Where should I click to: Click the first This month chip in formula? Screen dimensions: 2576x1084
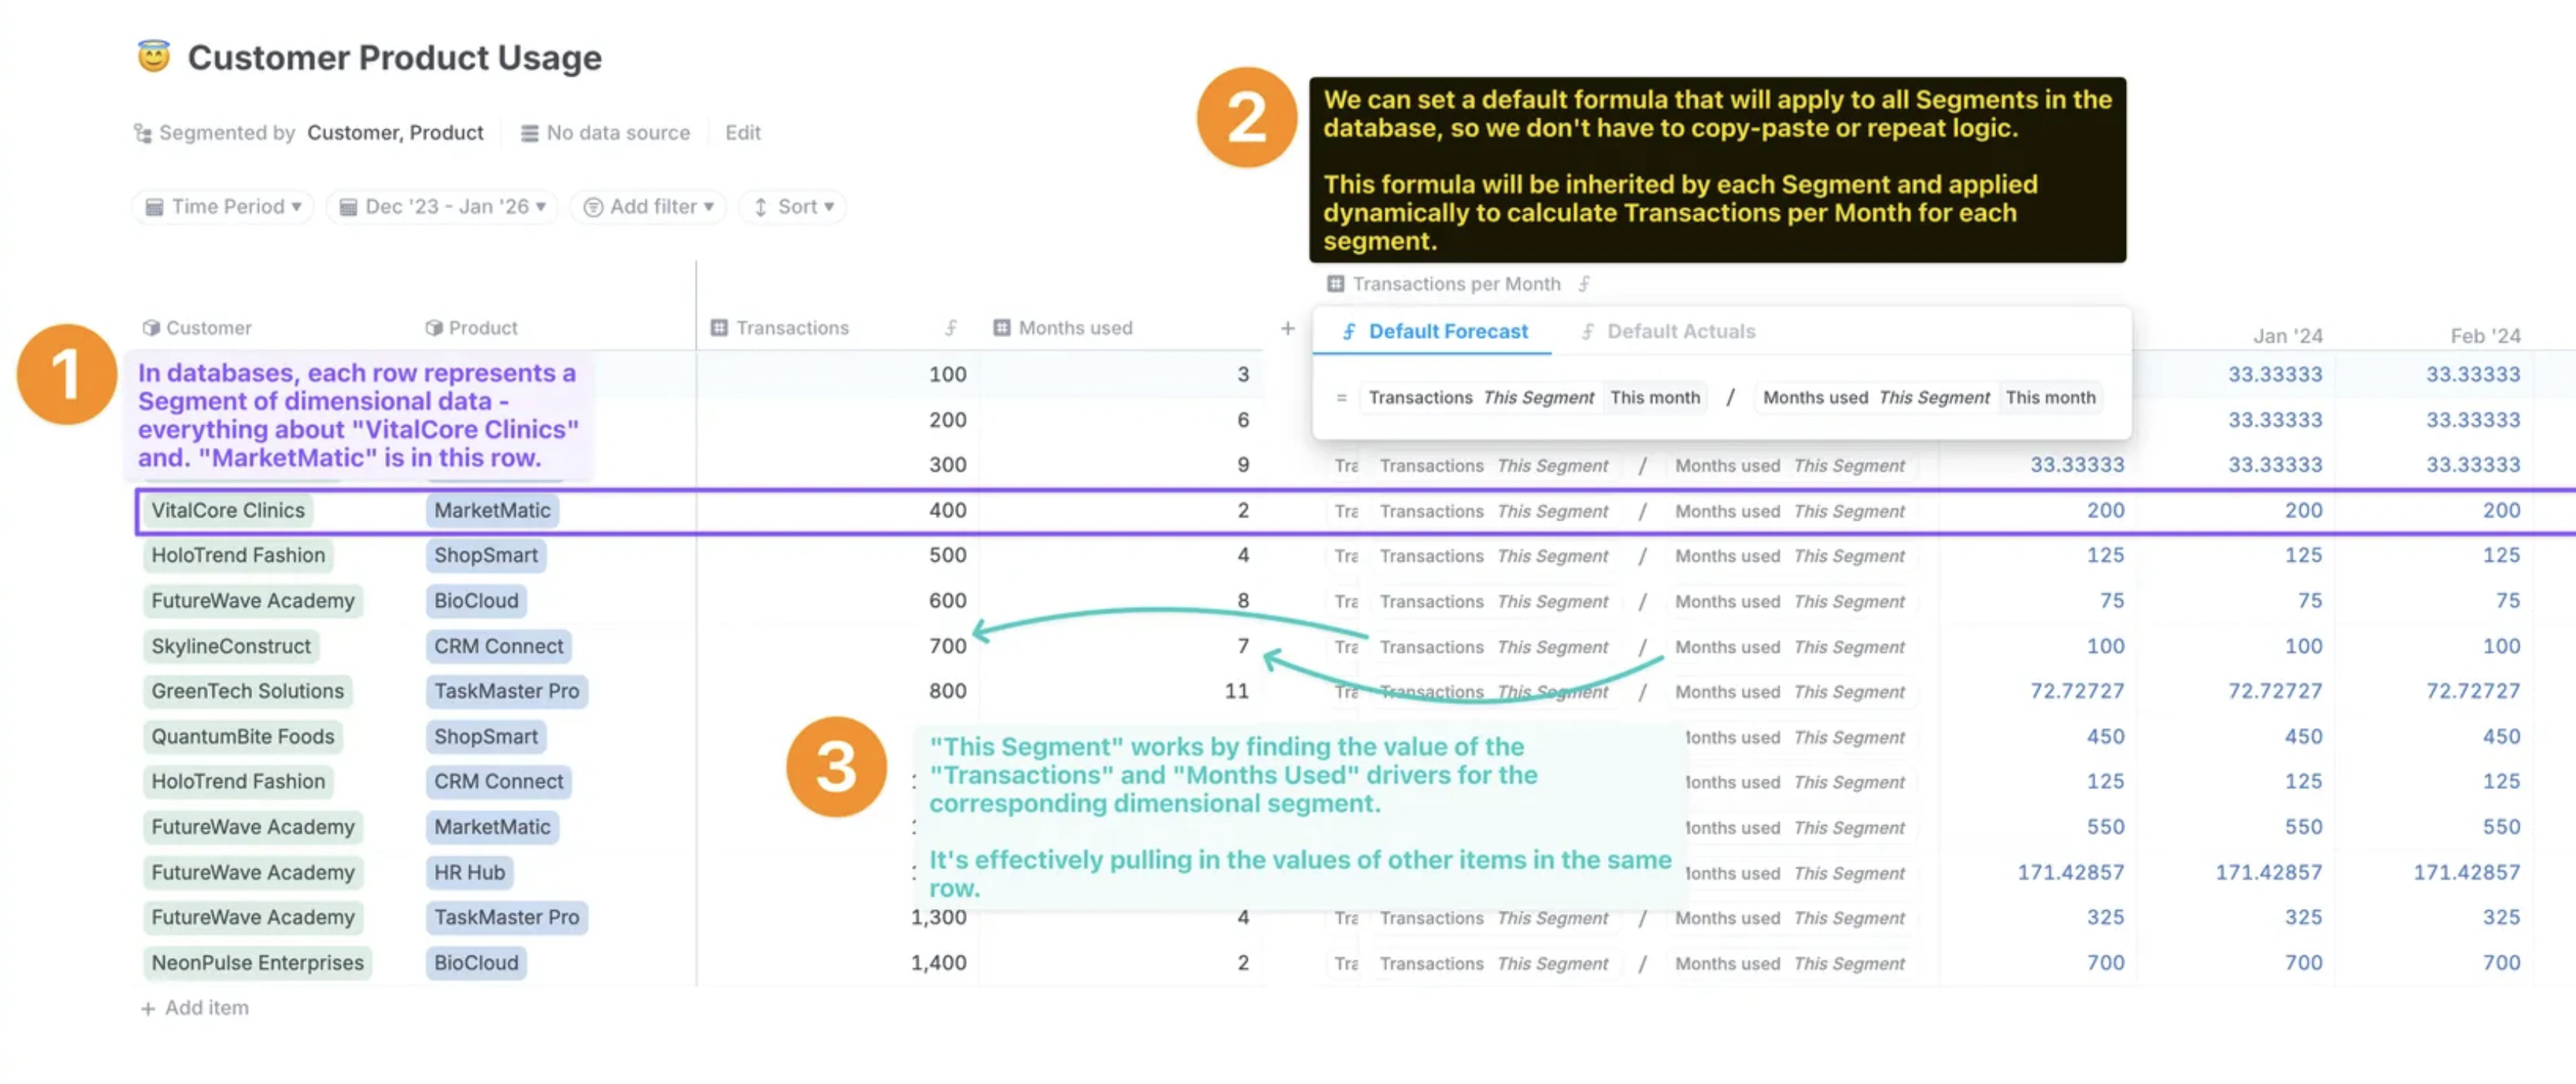point(1654,398)
